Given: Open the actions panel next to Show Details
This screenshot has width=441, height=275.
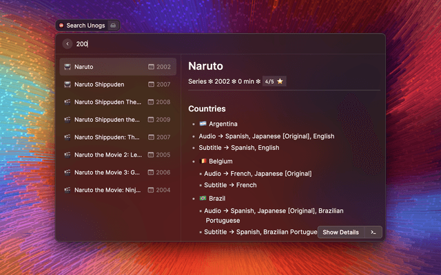Looking at the screenshot, I should pos(373,232).
